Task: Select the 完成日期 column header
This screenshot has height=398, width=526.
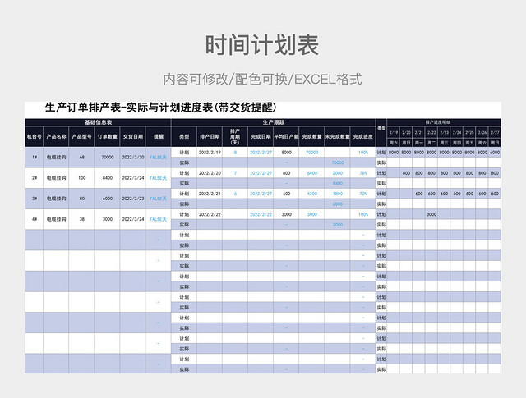Action: coord(261,137)
